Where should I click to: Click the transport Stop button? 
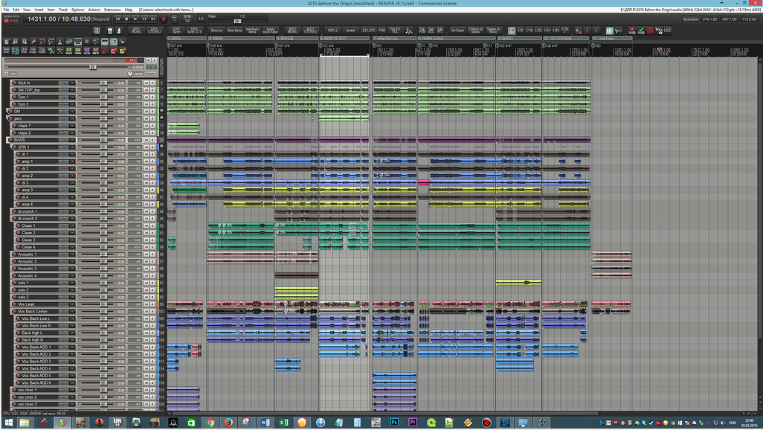point(126,19)
